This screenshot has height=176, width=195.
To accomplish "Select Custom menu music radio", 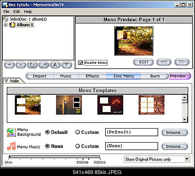I will click(x=78, y=146).
